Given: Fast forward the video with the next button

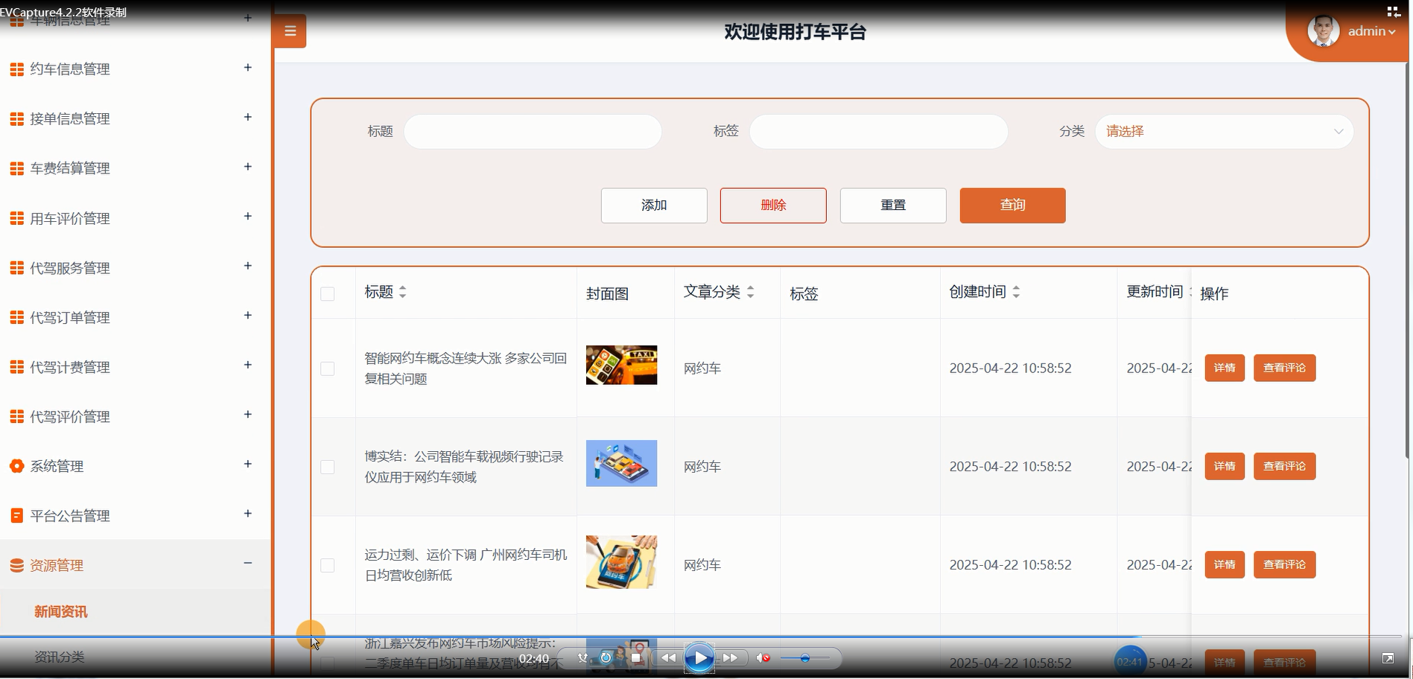Looking at the screenshot, I should click(730, 658).
